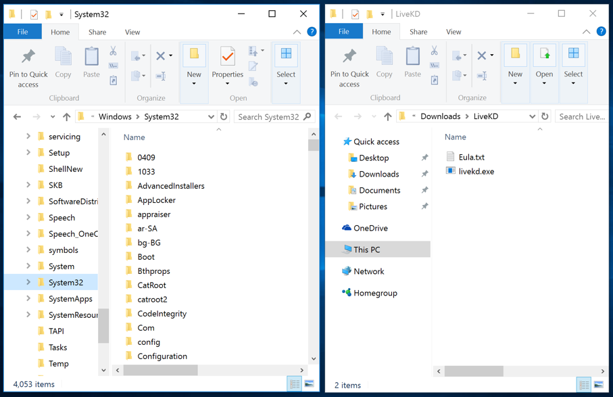Collapse the ribbon in System32 window
Viewport: 613px width, 397px height.
point(297,32)
